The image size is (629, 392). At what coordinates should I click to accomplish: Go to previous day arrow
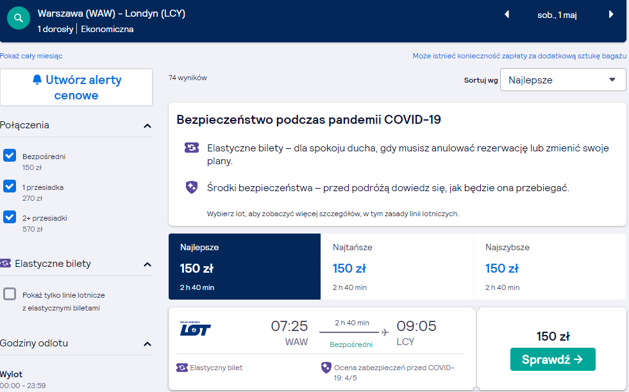(507, 15)
